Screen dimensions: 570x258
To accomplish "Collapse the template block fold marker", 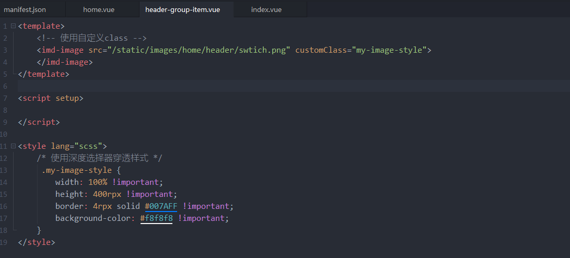I will click(x=14, y=26).
